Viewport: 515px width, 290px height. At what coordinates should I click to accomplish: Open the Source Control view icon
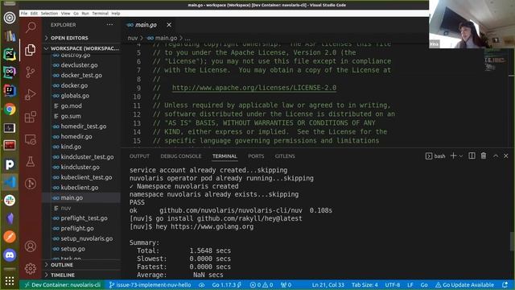[x=31, y=72]
